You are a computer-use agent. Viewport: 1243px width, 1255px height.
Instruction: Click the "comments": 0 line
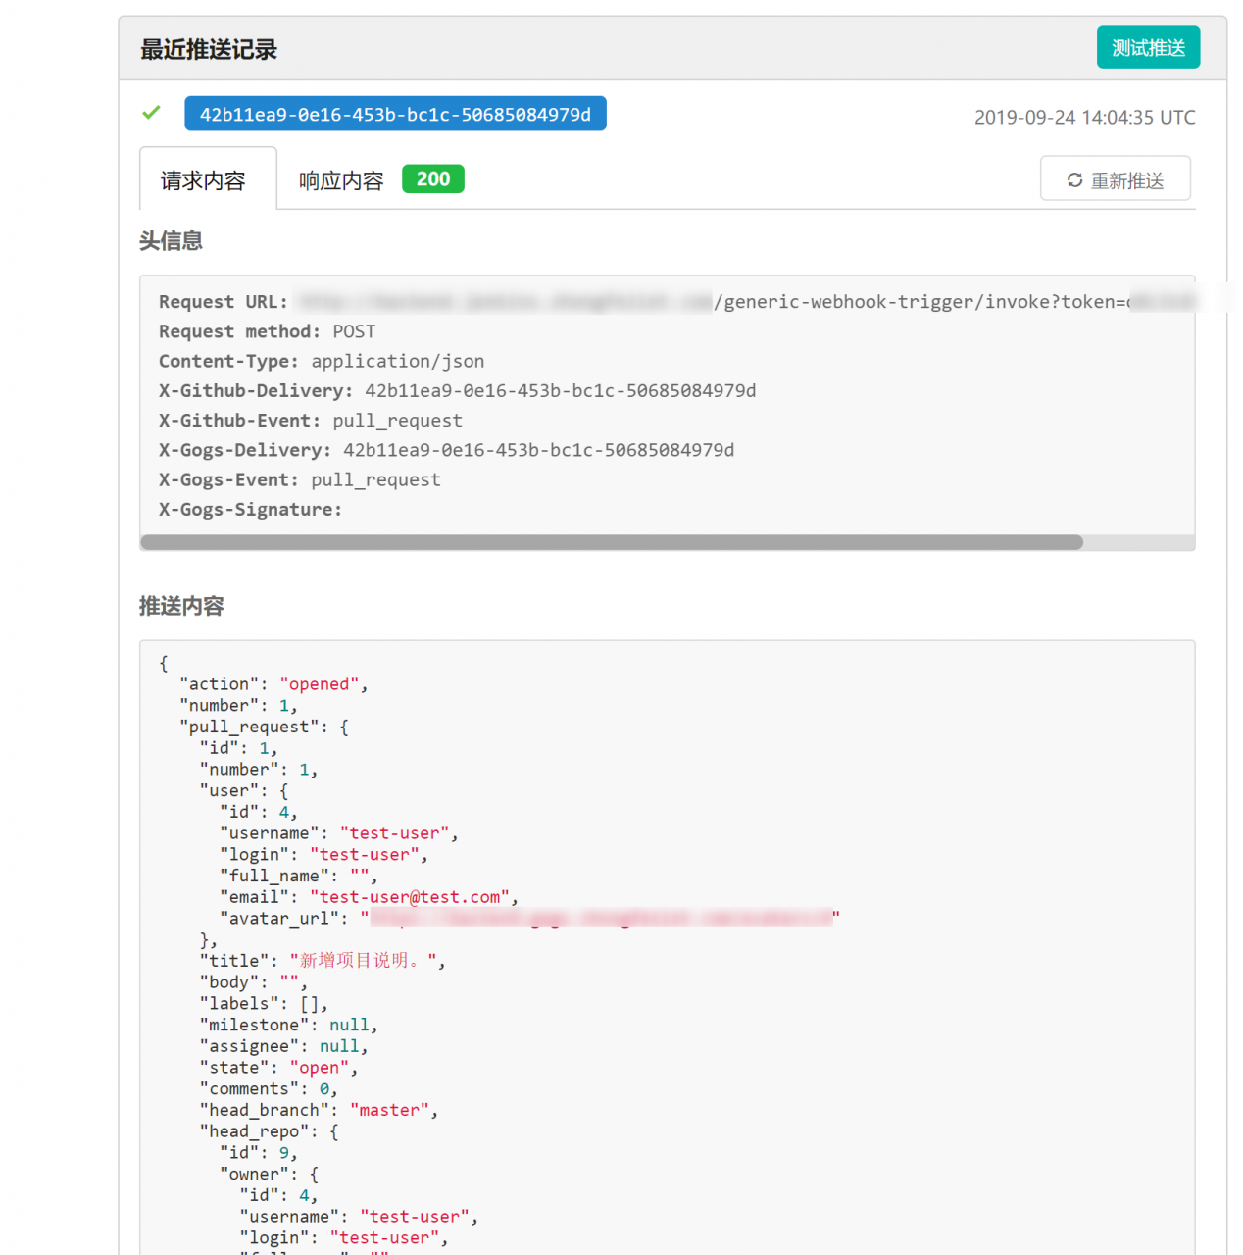[269, 1088]
